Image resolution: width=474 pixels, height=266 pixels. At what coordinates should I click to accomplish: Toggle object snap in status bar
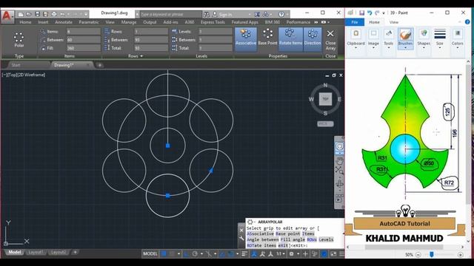click(231, 254)
